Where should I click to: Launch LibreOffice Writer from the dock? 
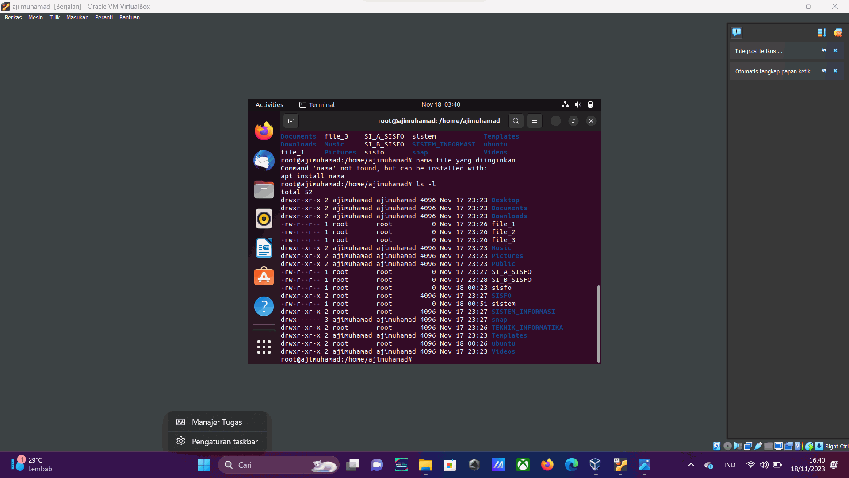pyautogui.click(x=264, y=248)
